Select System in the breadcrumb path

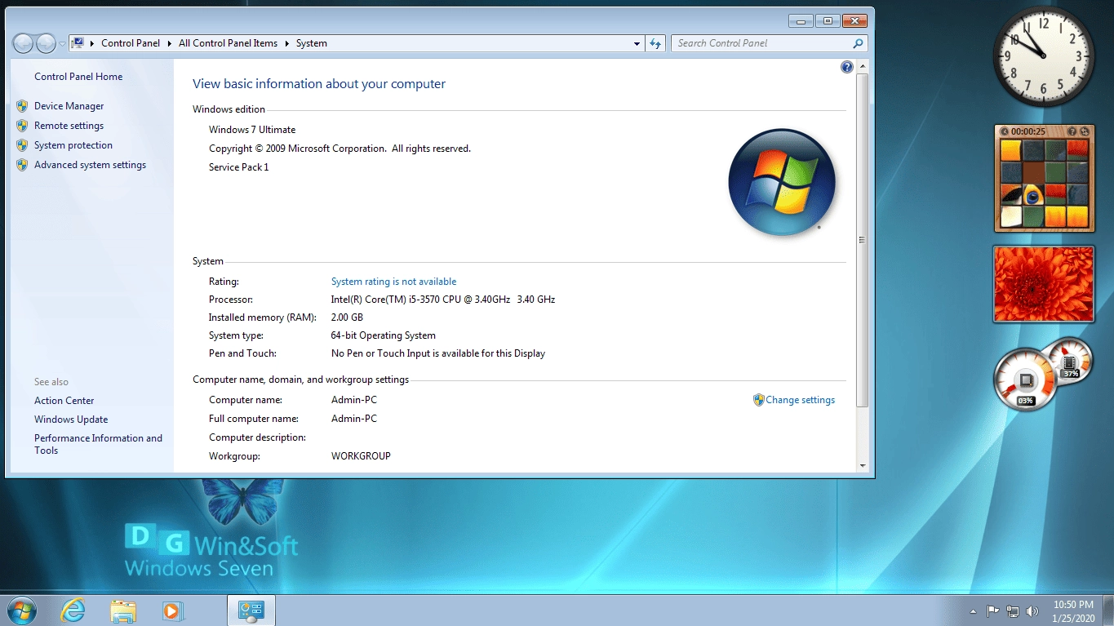(x=311, y=43)
